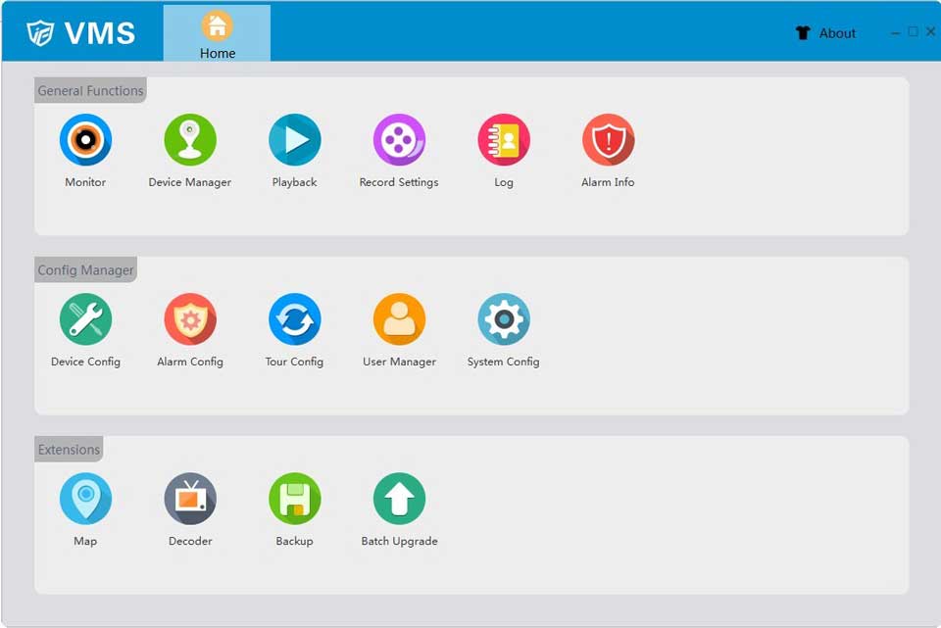Screen dimensions: 941x628
Task: Open User Manager
Action: point(399,319)
